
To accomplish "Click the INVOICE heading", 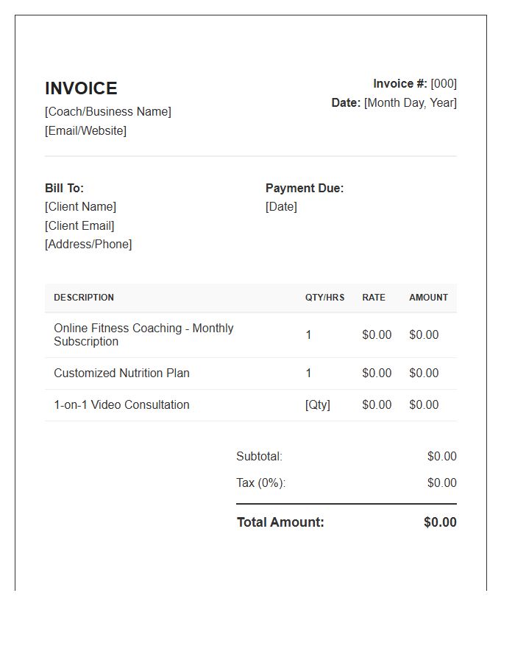I will [81, 88].
